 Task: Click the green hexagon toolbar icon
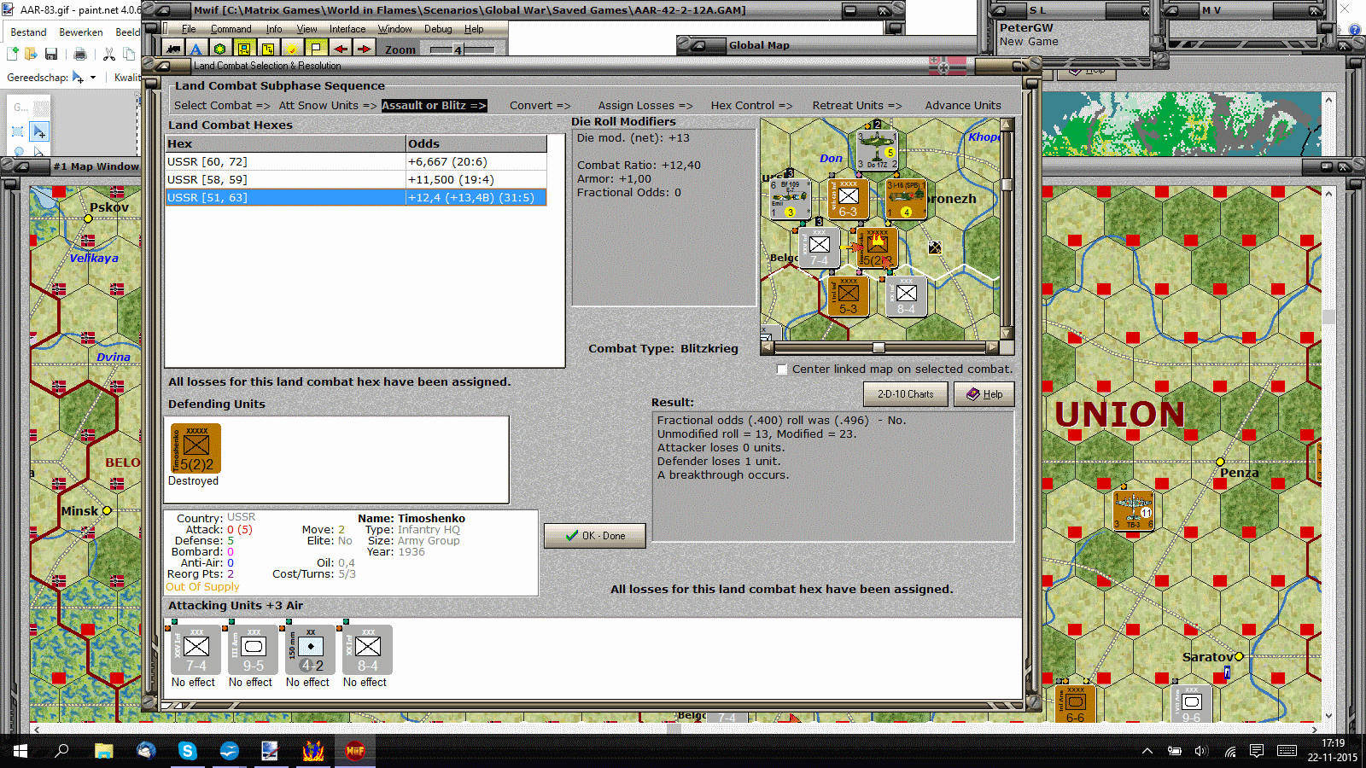point(219,49)
